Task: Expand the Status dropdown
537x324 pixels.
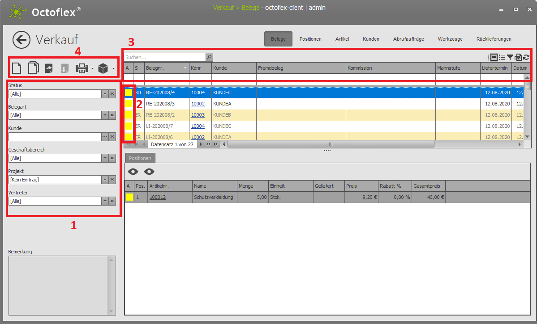Action: click(105, 94)
